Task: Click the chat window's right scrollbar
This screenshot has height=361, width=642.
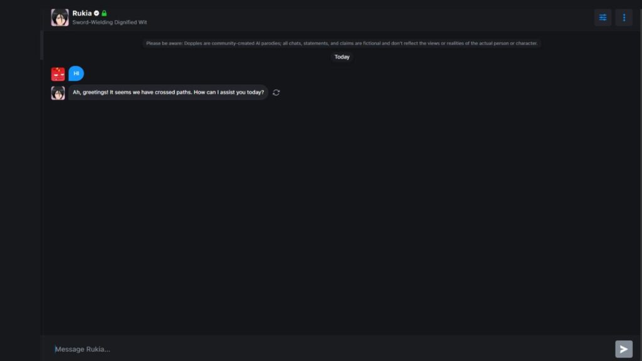Action: pyautogui.click(x=640, y=180)
